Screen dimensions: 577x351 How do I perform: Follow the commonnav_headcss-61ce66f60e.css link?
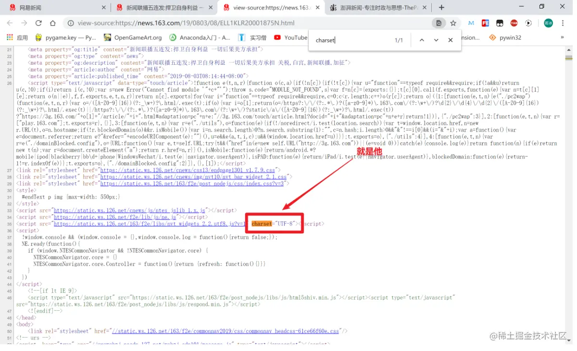tap(225, 331)
